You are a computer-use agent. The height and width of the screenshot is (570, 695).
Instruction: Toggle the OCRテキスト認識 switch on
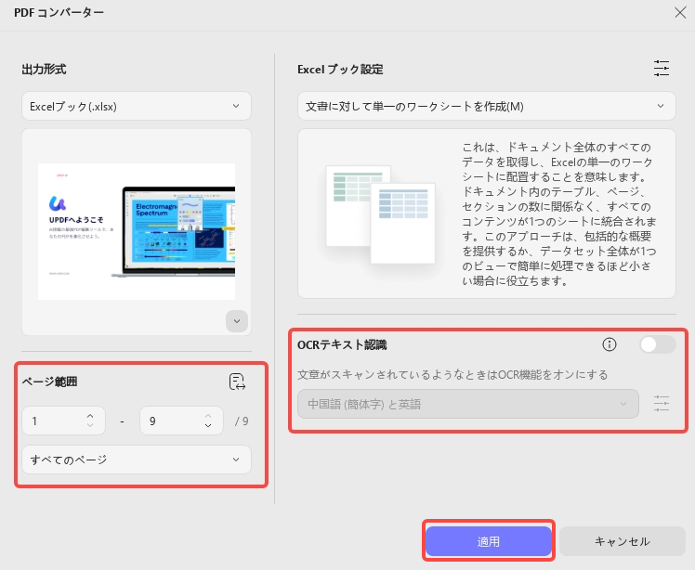(x=657, y=344)
